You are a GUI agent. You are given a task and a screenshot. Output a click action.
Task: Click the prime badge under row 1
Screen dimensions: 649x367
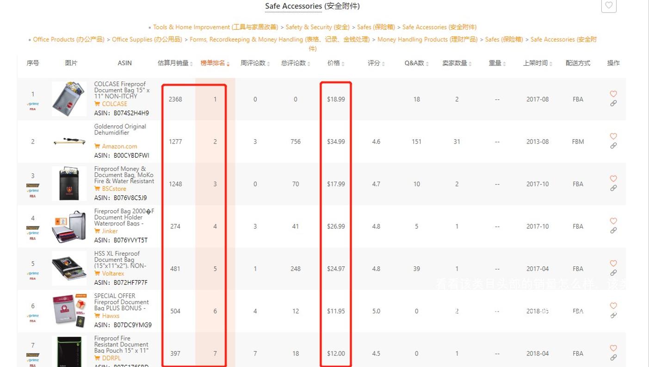click(x=32, y=104)
